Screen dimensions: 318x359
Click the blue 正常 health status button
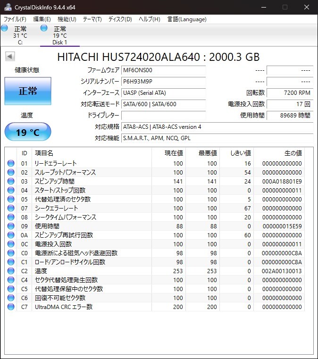(x=28, y=91)
